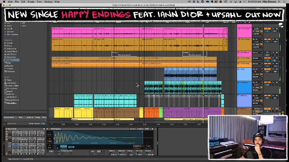Image resolution: width=289 pixels, height=162 pixels.
Task: Open input dropdown on the drums track
Action: coord(258,108)
